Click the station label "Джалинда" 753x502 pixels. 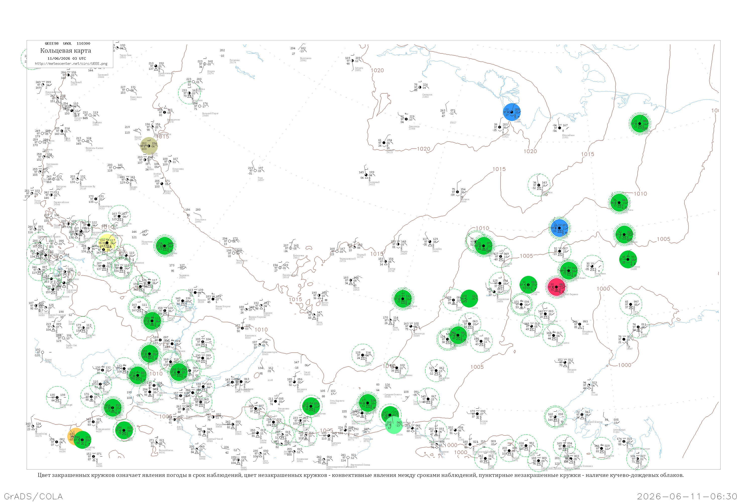click(x=414, y=127)
